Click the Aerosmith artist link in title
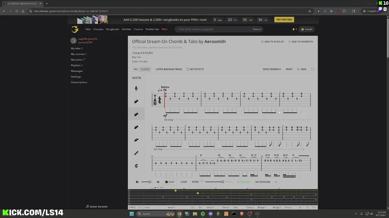This screenshot has width=389, height=218. coord(215,42)
